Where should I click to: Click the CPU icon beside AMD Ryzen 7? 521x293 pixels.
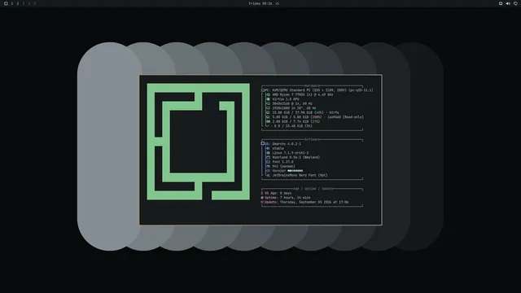(x=268, y=94)
